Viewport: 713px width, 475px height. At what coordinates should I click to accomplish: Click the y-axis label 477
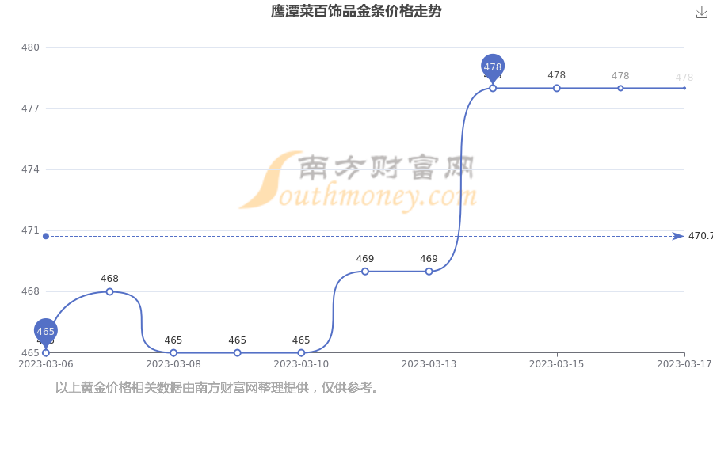(x=30, y=108)
